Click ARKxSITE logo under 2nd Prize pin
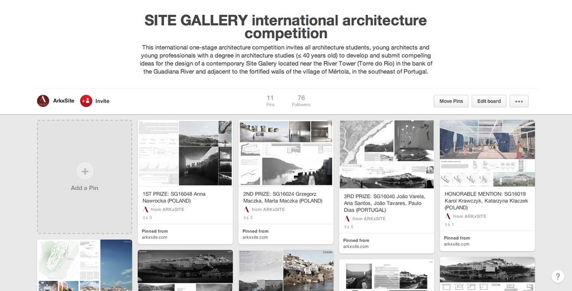The image size is (572, 291). click(x=246, y=209)
